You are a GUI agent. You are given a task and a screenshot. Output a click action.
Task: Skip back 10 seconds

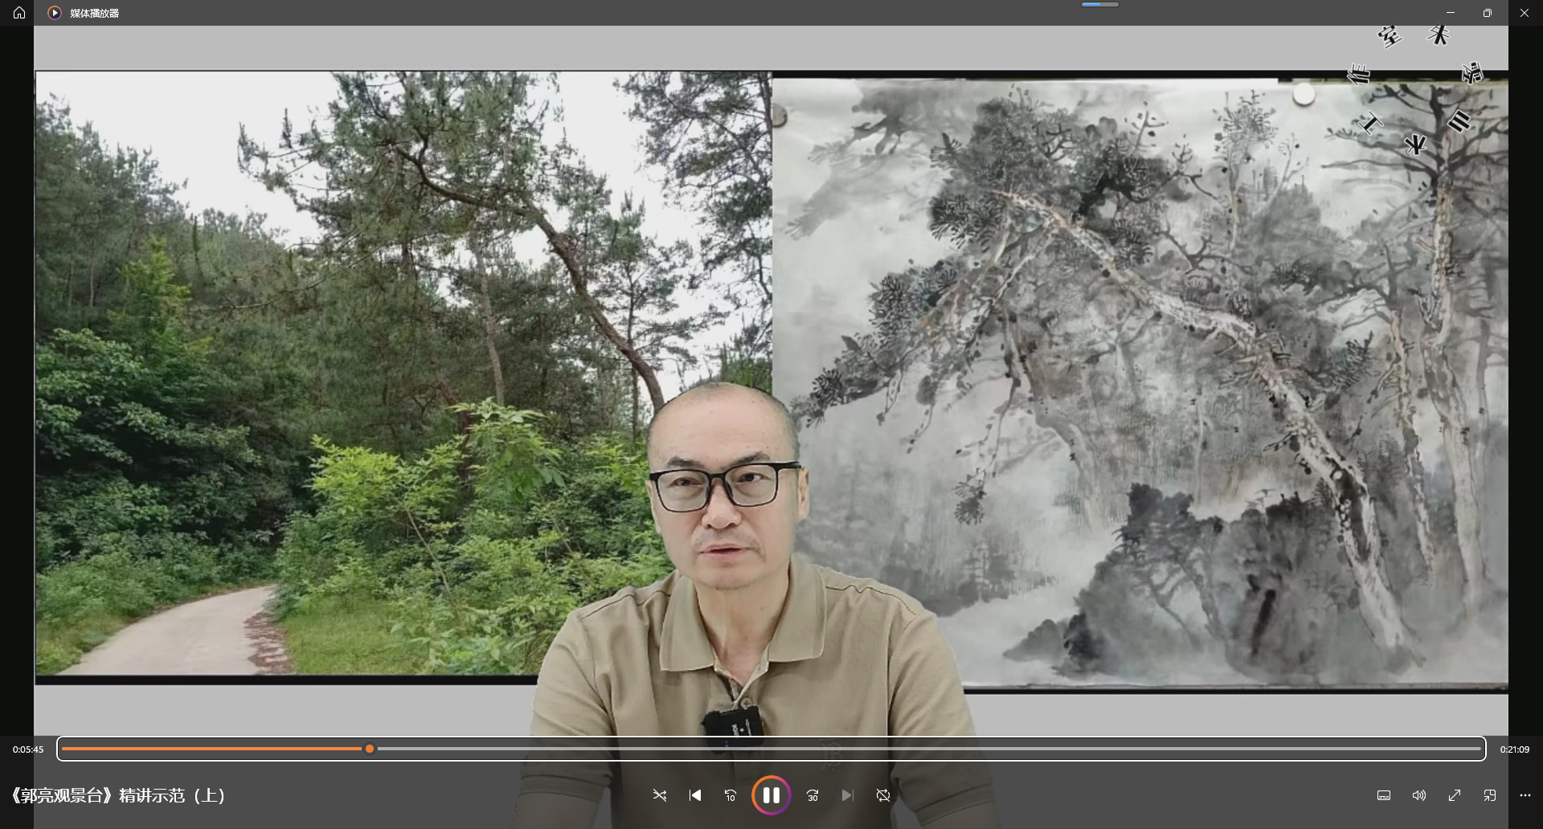point(731,795)
